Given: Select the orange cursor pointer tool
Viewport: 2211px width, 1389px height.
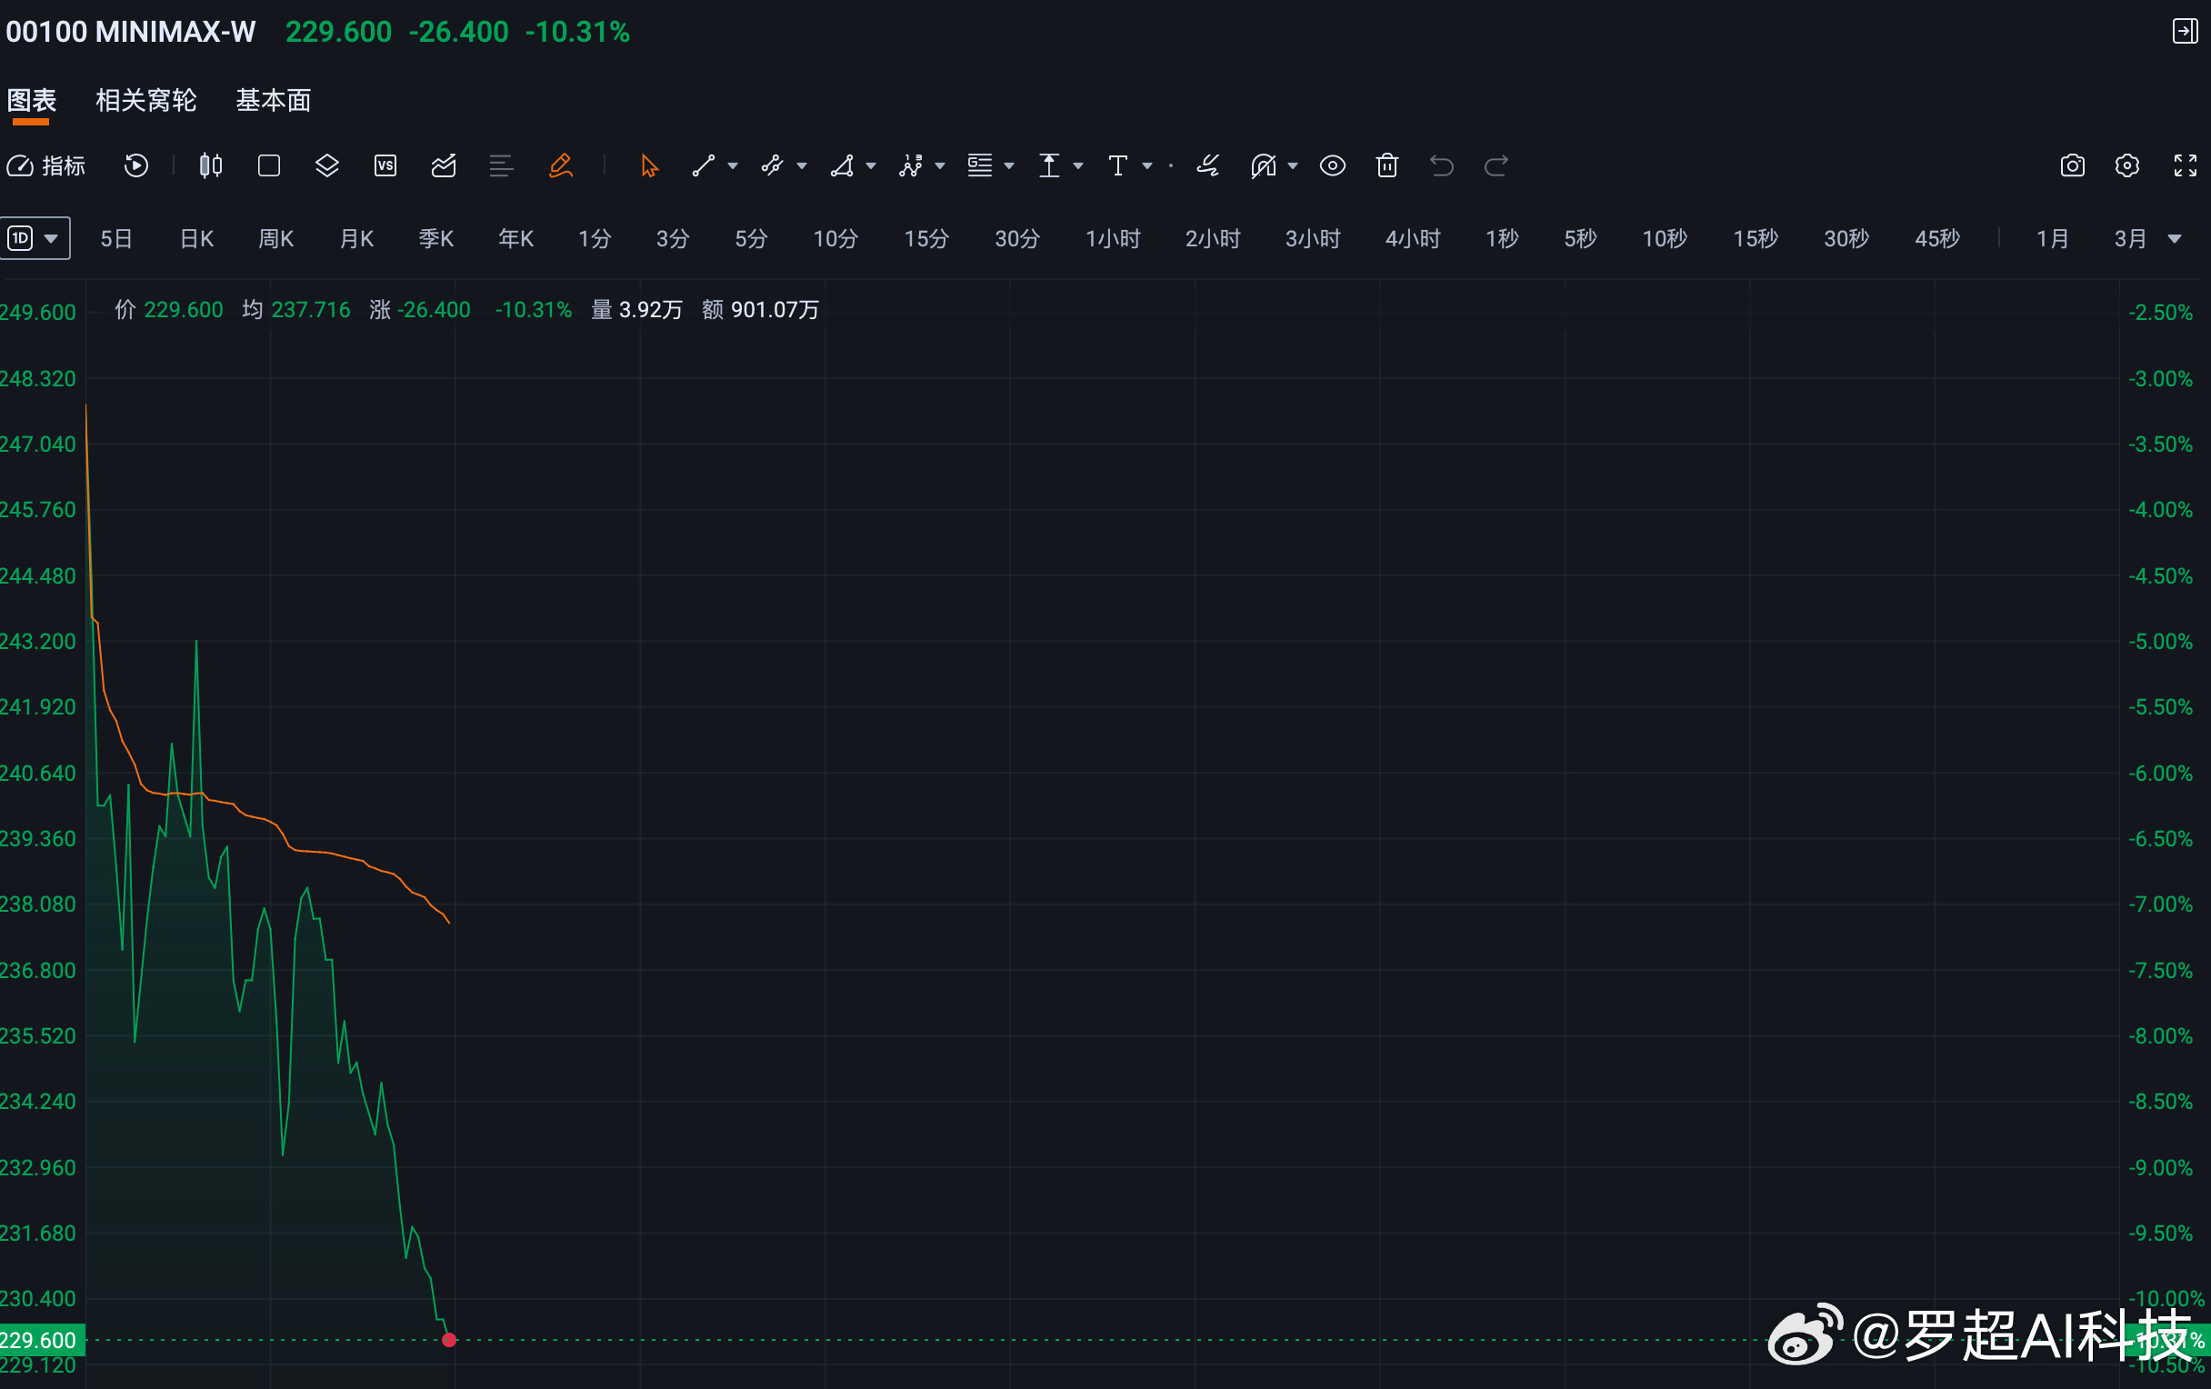Looking at the screenshot, I should point(649,165).
